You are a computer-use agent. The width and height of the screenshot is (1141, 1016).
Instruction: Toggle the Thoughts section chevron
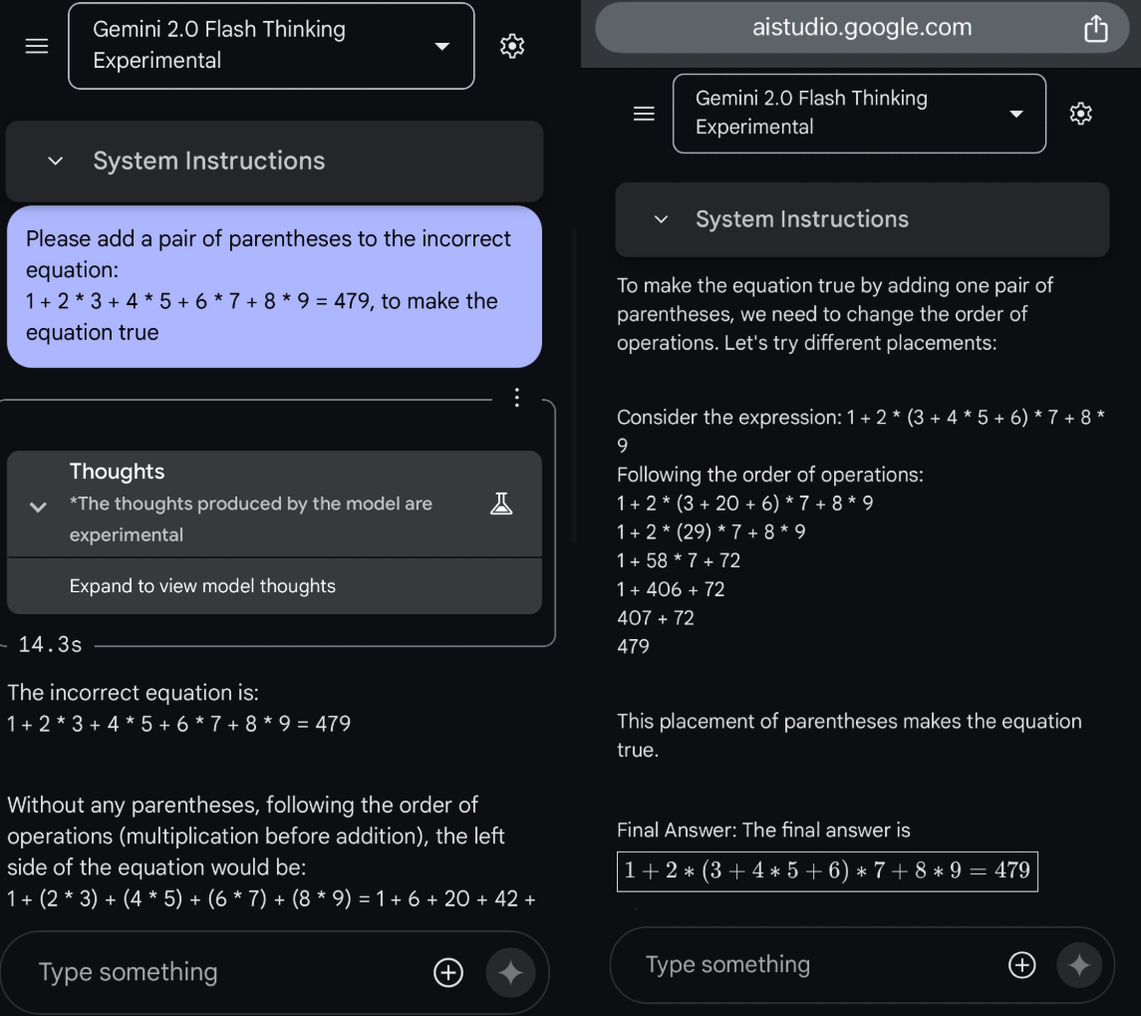(38, 507)
